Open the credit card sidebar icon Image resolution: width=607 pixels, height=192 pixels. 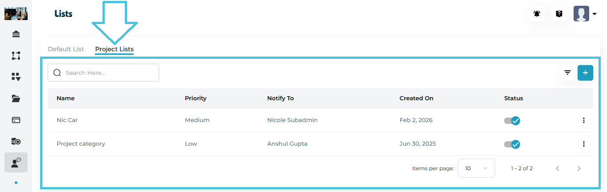[x=16, y=120]
